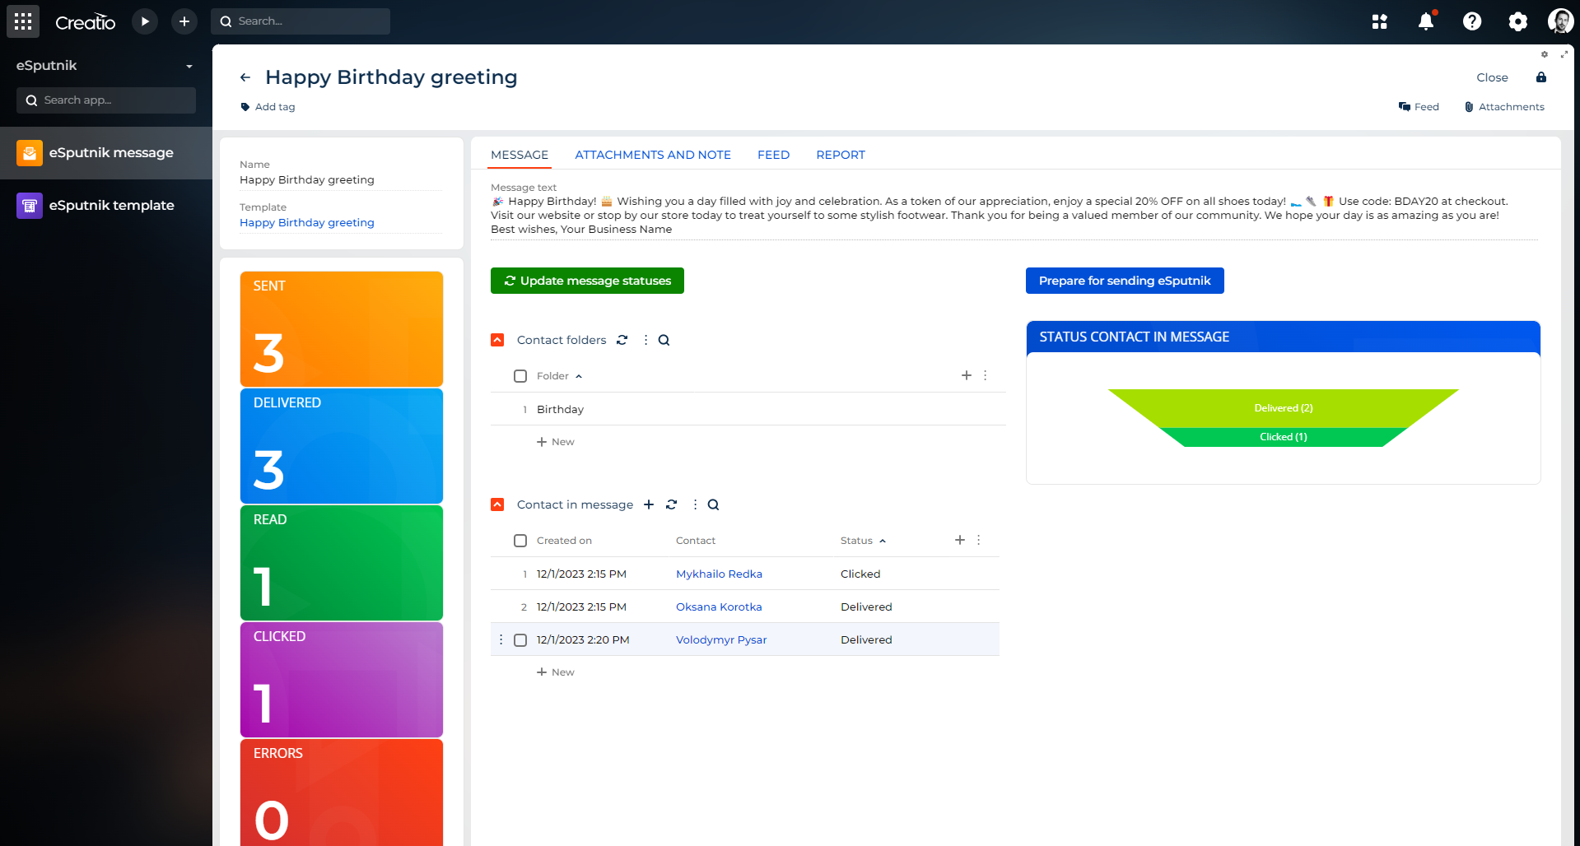
Task: Open Oksana Korotka contact link
Action: coord(719,607)
